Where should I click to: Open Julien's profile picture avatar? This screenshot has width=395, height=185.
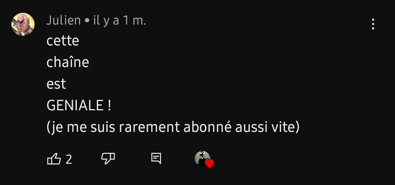pos(23,24)
